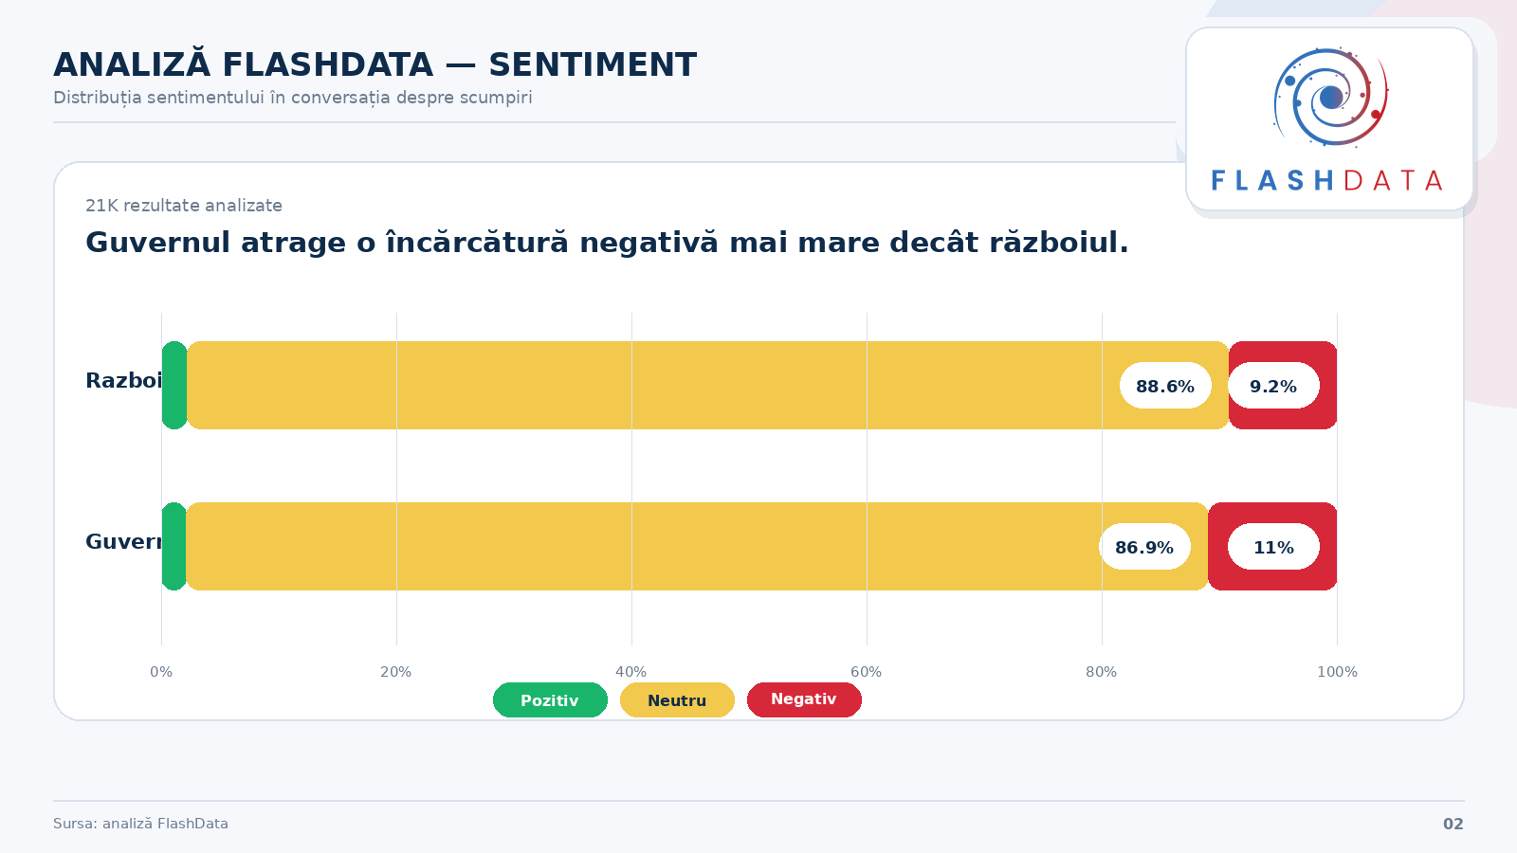Click the 100% axis tick label

click(1337, 672)
